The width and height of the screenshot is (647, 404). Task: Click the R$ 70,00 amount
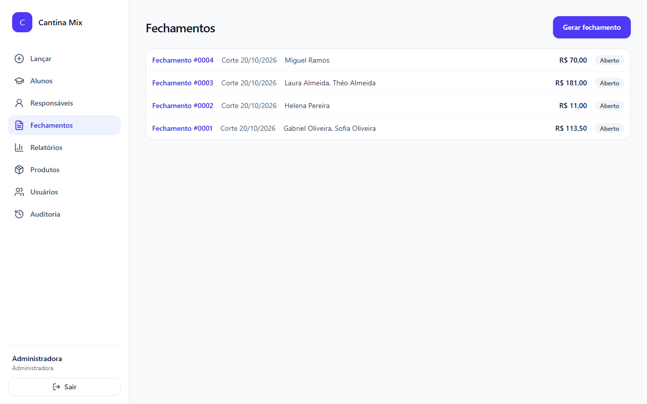tap(573, 60)
